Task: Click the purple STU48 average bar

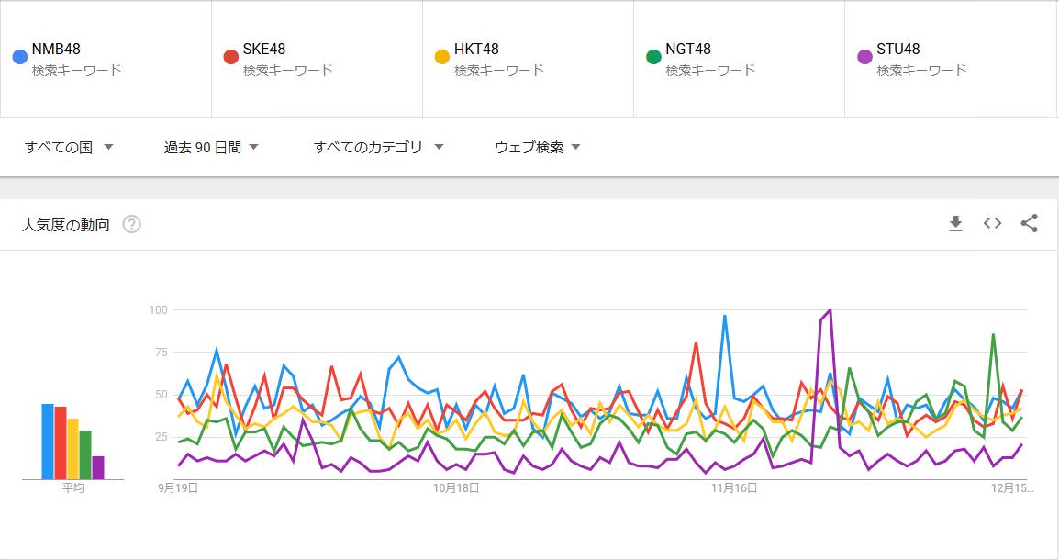Action: (x=98, y=468)
